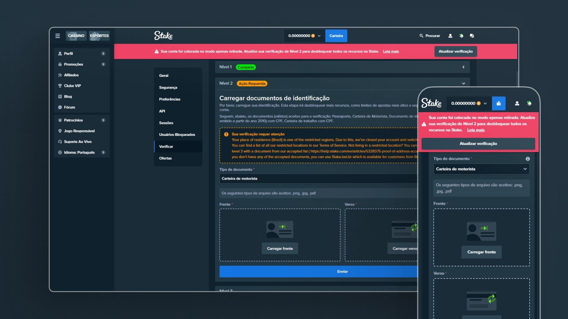Submit documents with the Enviar button
This screenshot has height=319, width=568.
319,271
